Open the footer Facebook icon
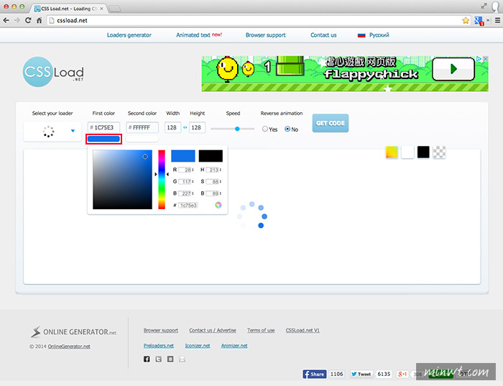The image size is (503, 386). pyautogui.click(x=147, y=359)
